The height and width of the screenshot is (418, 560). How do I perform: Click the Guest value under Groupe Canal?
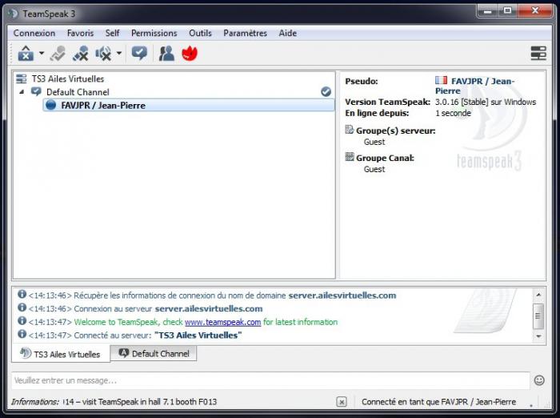pyautogui.click(x=374, y=169)
